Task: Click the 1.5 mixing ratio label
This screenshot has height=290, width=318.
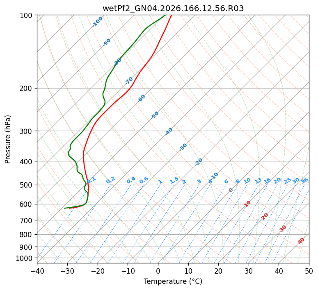Action: click(x=174, y=180)
